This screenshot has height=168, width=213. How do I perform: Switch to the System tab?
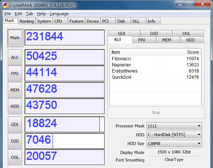[x=44, y=21]
